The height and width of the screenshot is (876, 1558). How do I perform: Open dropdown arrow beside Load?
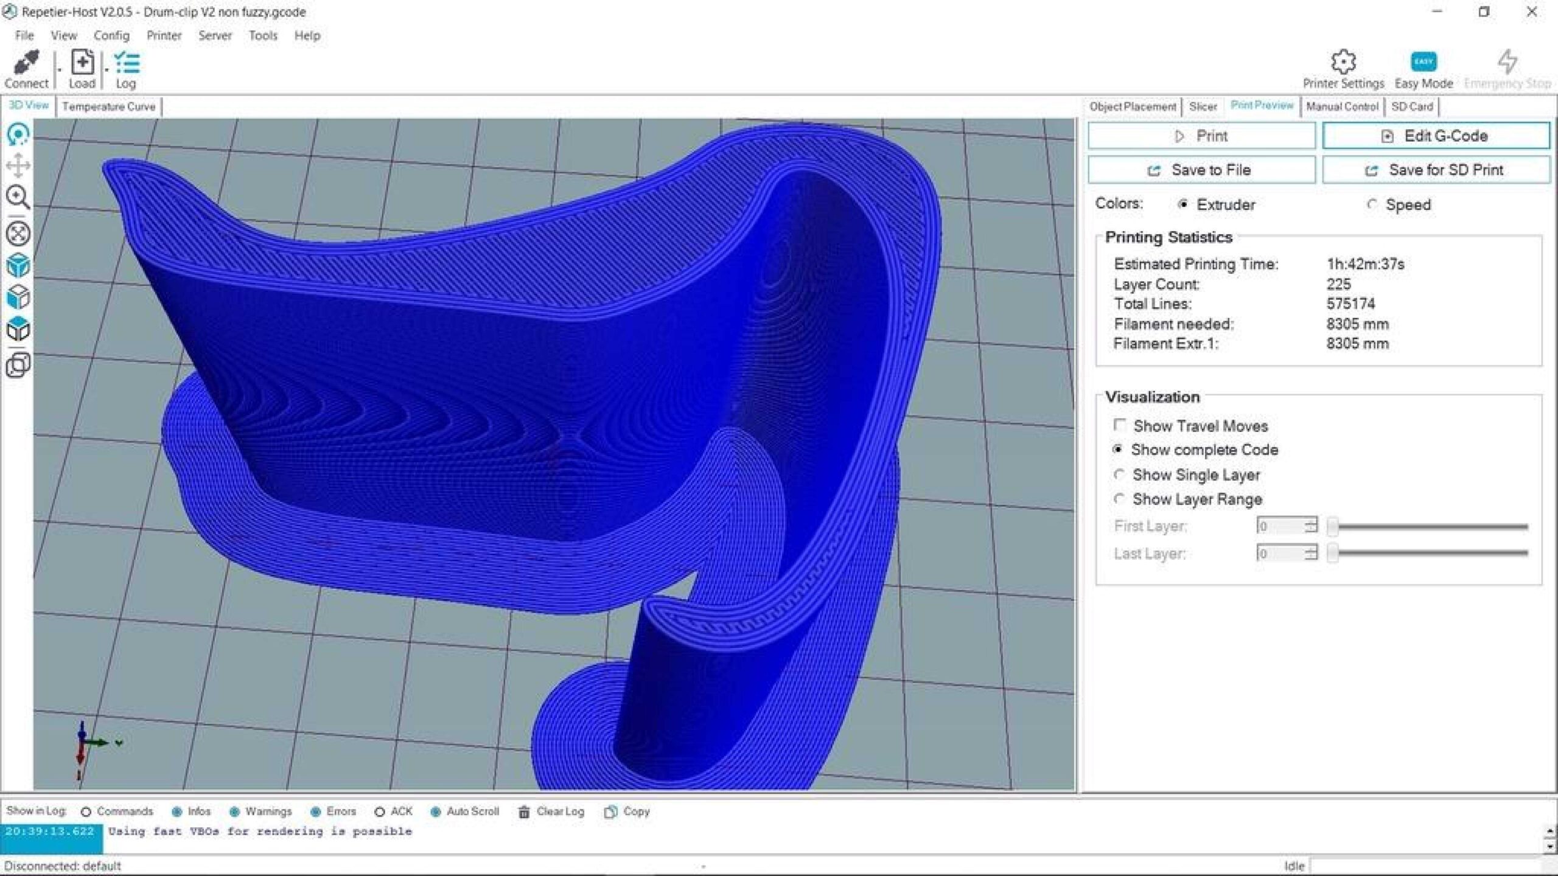coord(107,71)
